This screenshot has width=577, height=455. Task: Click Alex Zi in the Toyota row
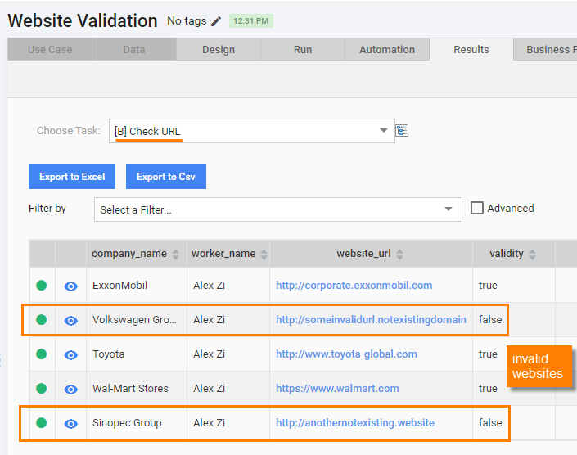(209, 354)
